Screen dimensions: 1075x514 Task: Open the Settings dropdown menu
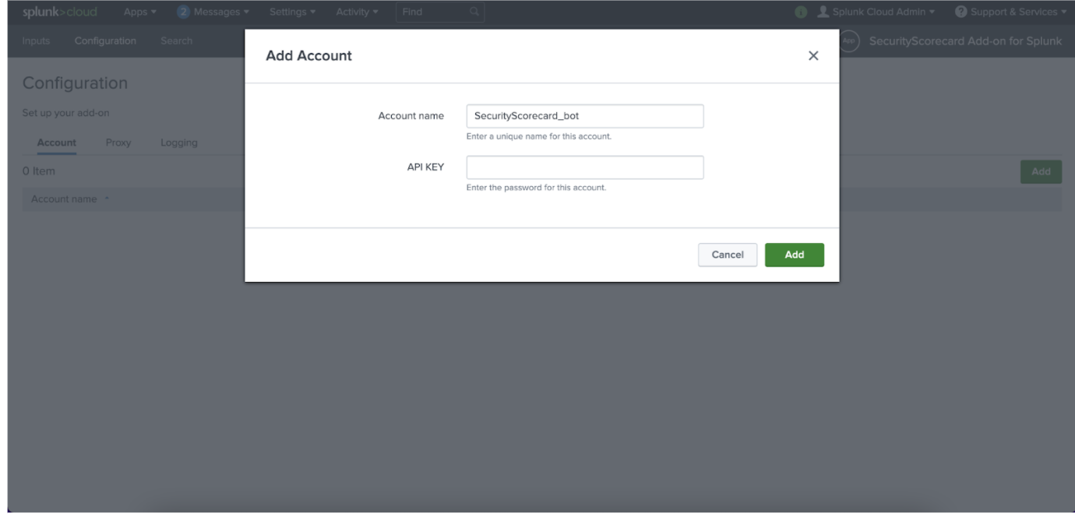[292, 12]
